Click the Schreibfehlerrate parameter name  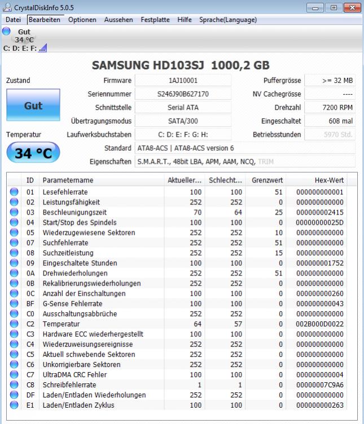pos(69,384)
